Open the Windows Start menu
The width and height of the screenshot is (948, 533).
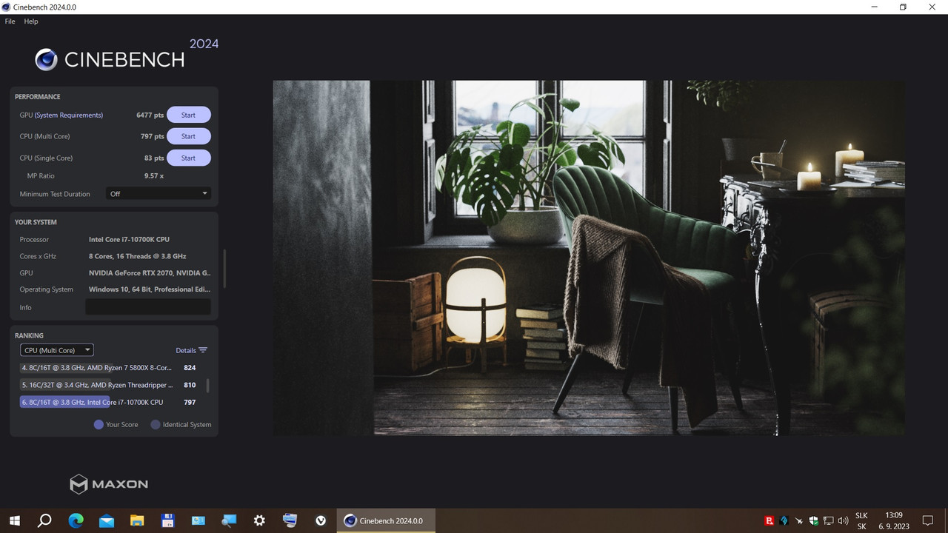coord(14,520)
